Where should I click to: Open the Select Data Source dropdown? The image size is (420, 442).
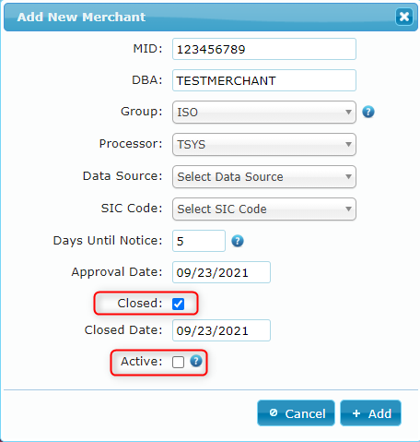pos(264,177)
